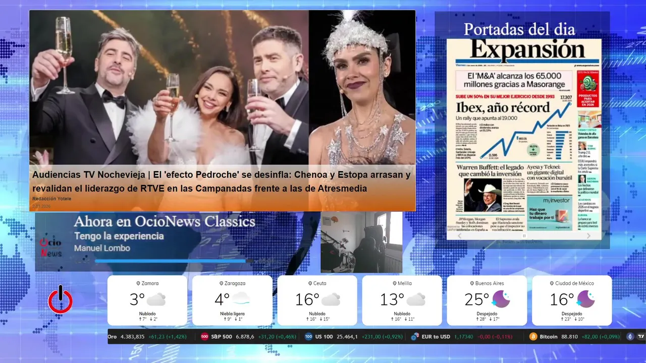The height and width of the screenshot is (363, 646).
Task: Click 'Redacción Yotele' byline
Action: coord(52,199)
